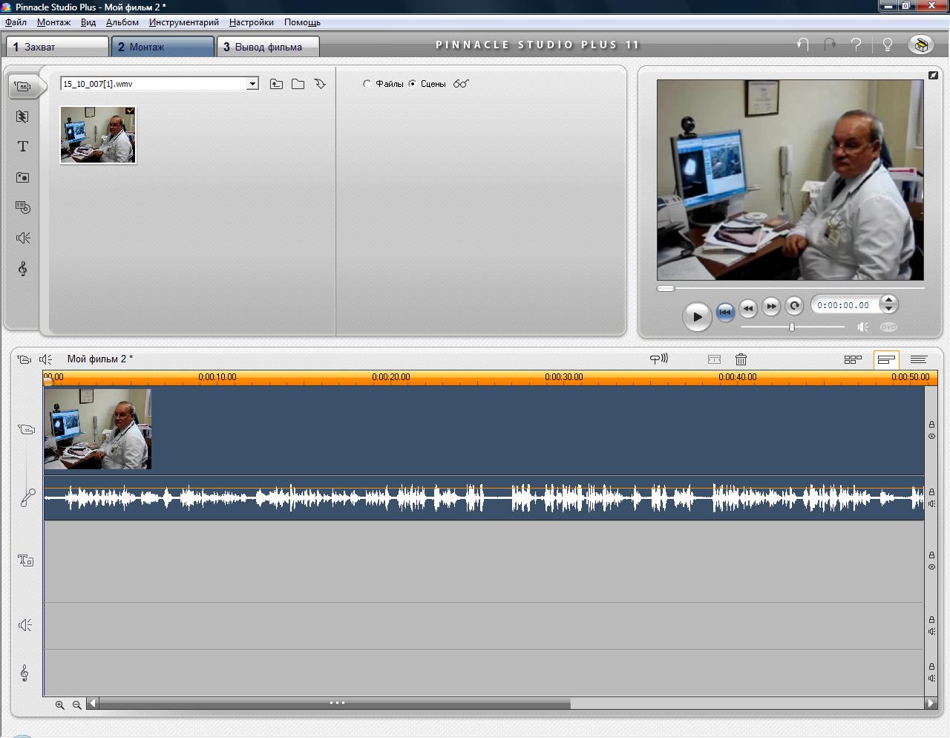Zoom in the timeline

59,705
